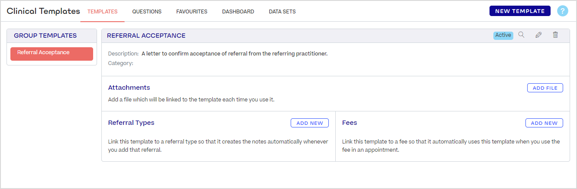The width and height of the screenshot is (577, 189).
Task: Click the 'Link this template to a fee' text
Action: [451, 146]
